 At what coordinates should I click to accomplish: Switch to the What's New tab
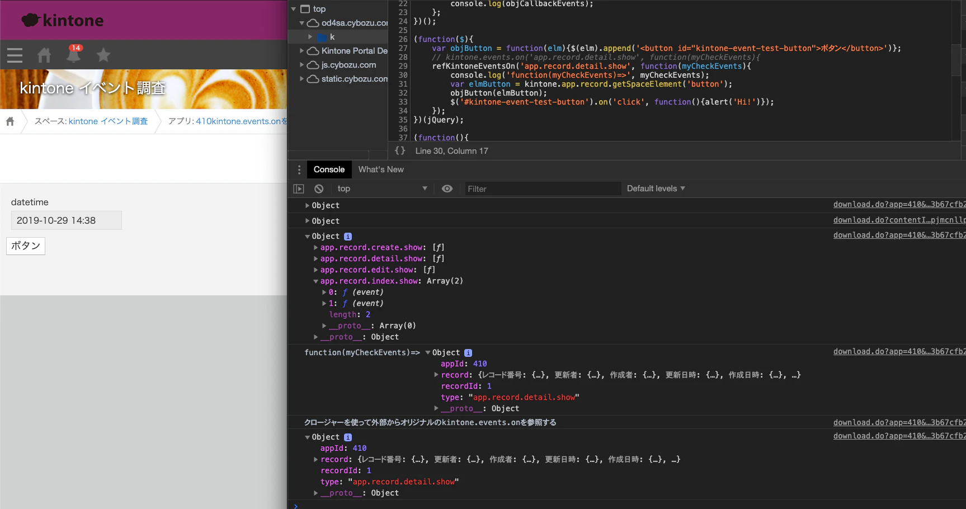pyautogui.click(x=381, y=169)
